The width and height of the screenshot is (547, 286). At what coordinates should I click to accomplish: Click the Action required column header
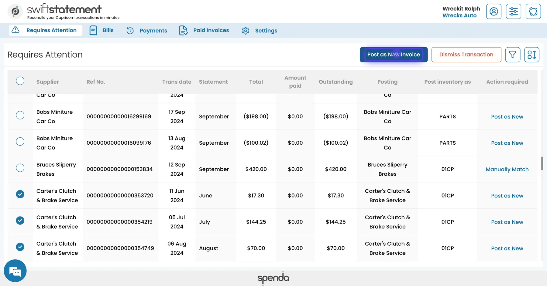point(507,82)
